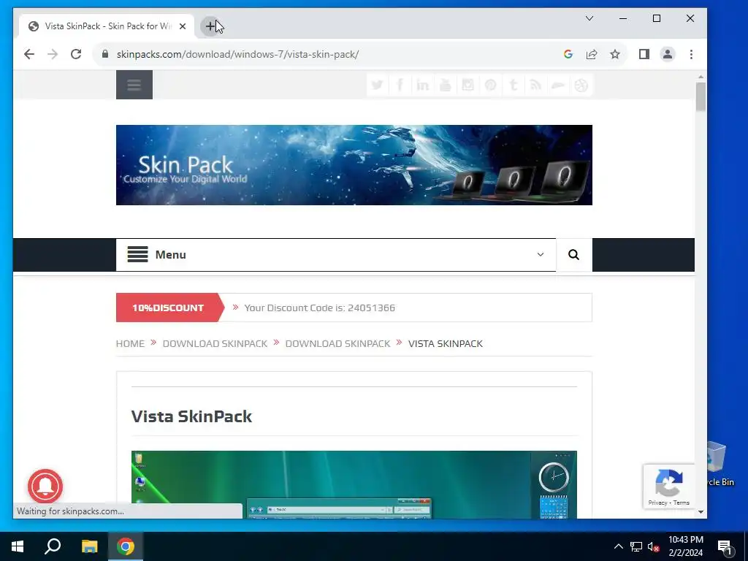Open the Facebook social link

(400, 85)
